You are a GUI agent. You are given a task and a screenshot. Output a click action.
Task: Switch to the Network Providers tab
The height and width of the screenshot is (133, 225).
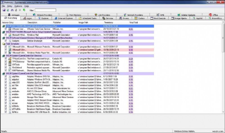click(x=133, y=15)
